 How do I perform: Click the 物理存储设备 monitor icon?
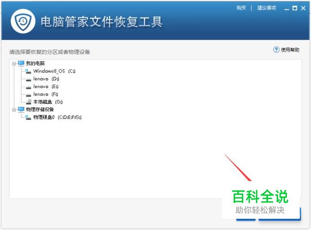click(x=21, y=110)
